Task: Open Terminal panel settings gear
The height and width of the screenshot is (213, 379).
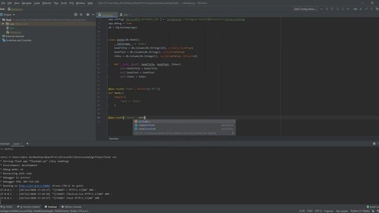Action: (374, 144)
